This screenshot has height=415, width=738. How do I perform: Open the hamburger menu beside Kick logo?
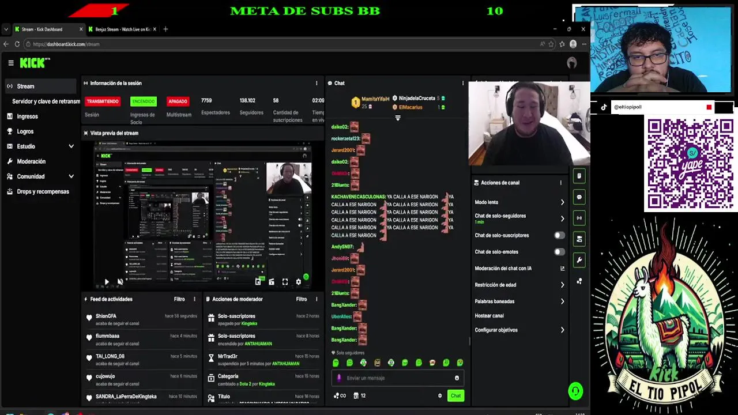(10, 63)
